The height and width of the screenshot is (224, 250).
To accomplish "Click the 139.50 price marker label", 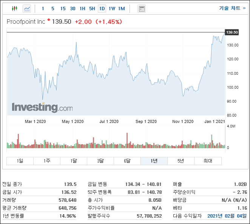I will 231,32.
